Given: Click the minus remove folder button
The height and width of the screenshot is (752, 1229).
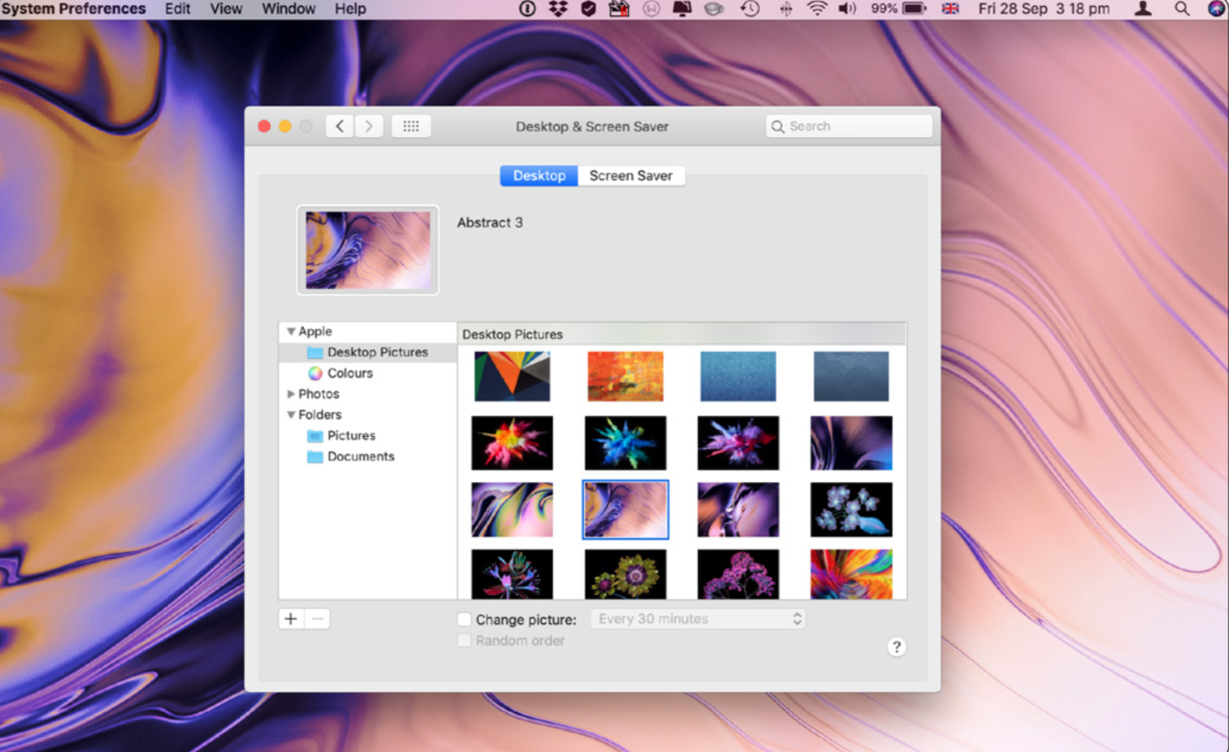Looking at the screenshot, I should pyautogui.click(x=318, y=619).
